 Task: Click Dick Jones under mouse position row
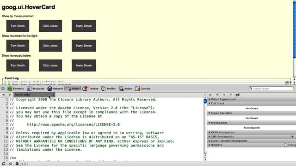tap(50, 26)
